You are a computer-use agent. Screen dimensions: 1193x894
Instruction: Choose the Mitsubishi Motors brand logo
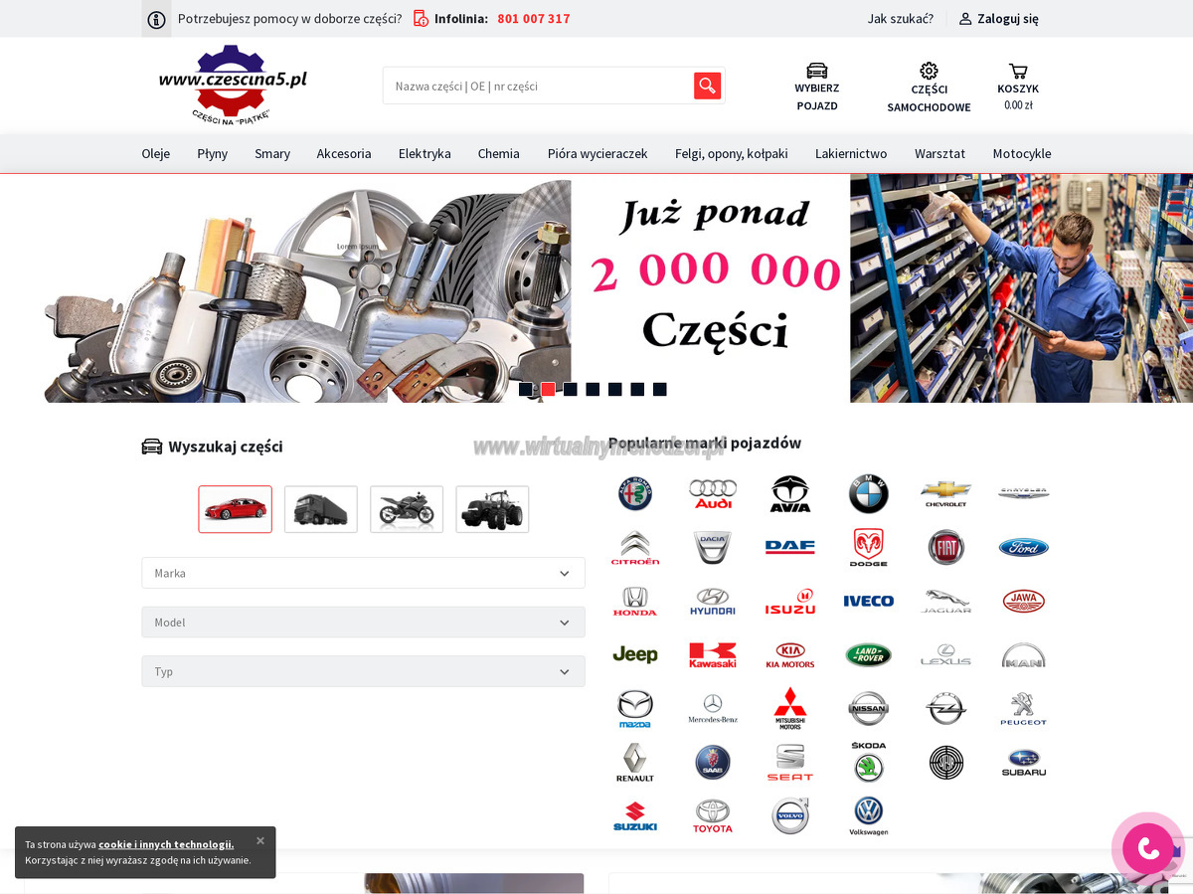click(790, 708)
